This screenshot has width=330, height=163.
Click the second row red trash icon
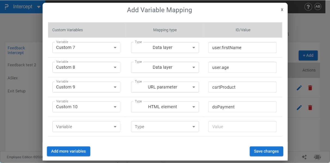click(x=310, y=108)
